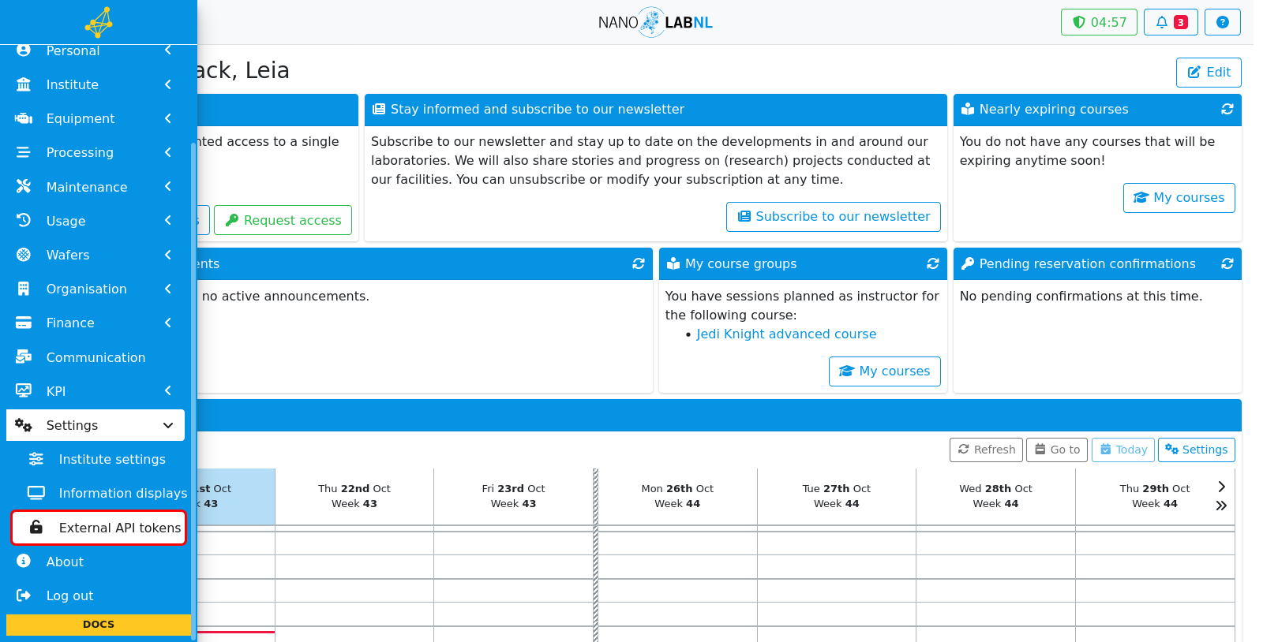Click Subscribe to our newsletter button

(x=833, y=217)
